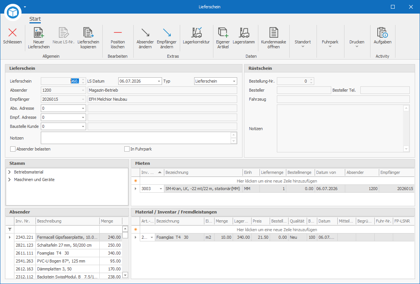Click "Hier klicken" new row in Mieten

click(x=277, y=181)
